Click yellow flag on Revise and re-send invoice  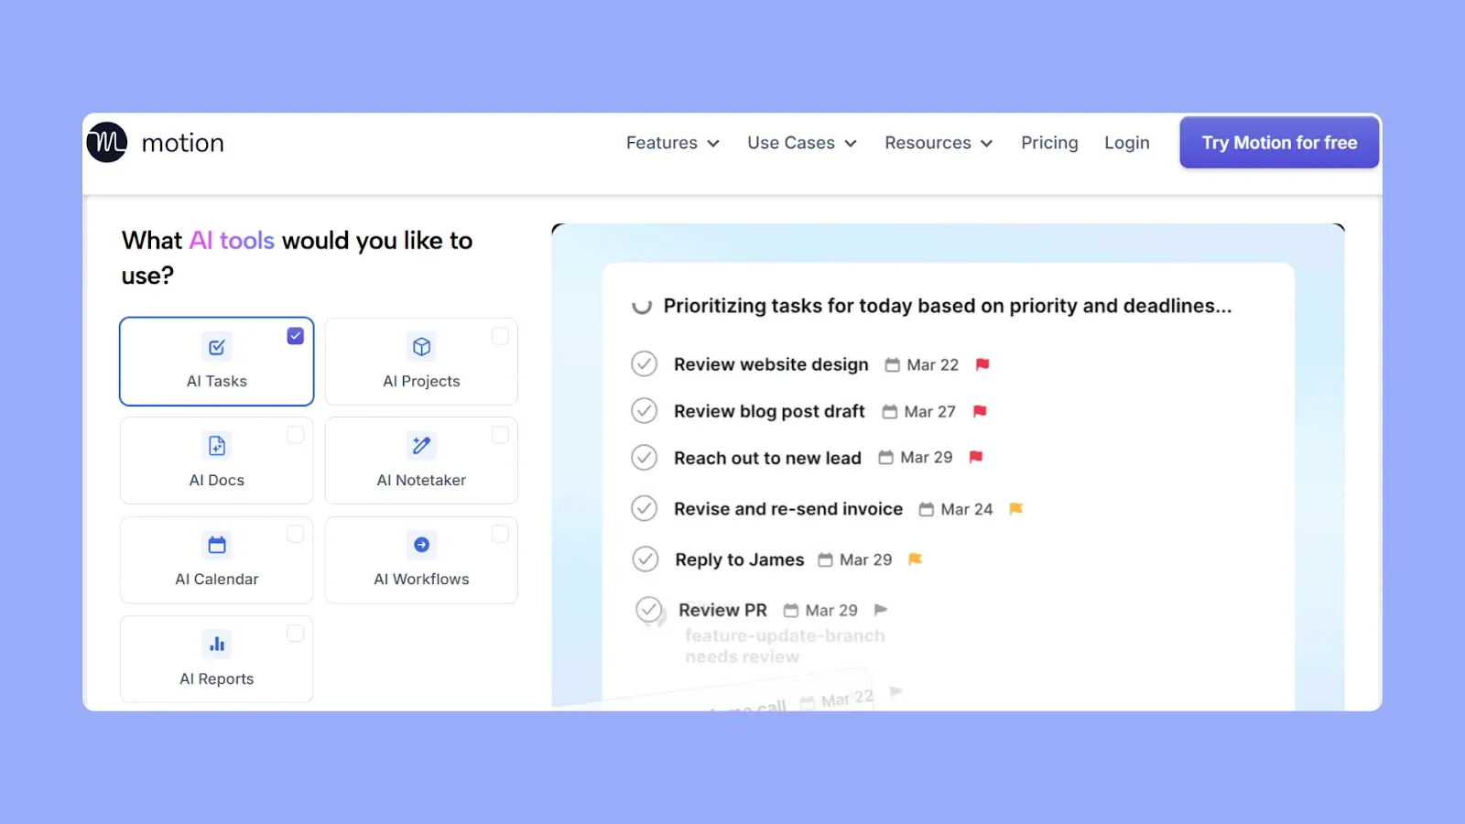point(1016,508)
